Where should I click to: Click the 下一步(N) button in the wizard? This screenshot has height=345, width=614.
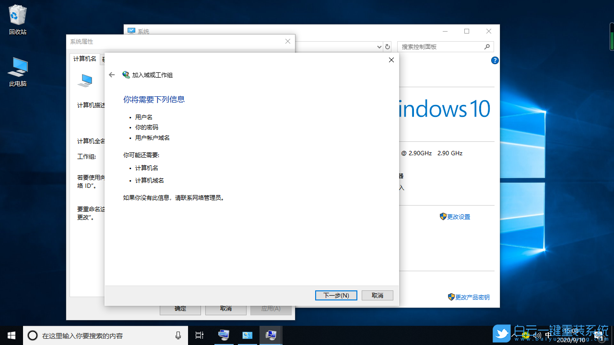336,295
